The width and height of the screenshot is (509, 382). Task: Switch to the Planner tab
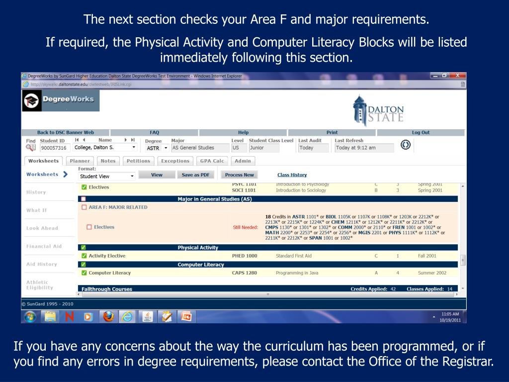pyautogui.click(x=80, y=161)
